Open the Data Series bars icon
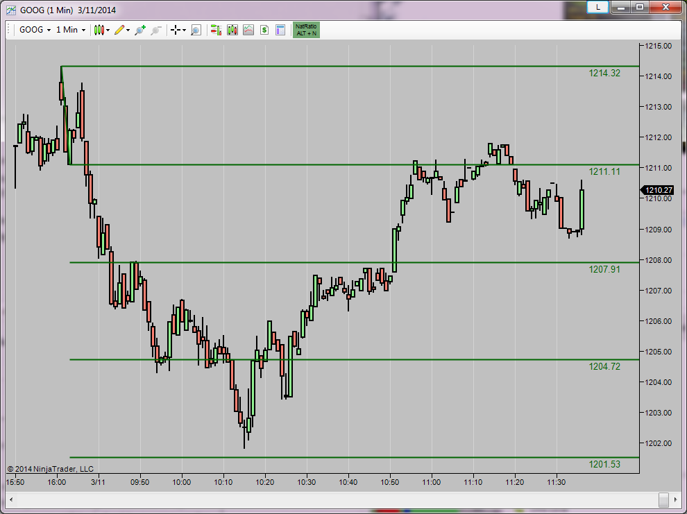The width and height of the screenshot is (687, 514). point(232,30)
